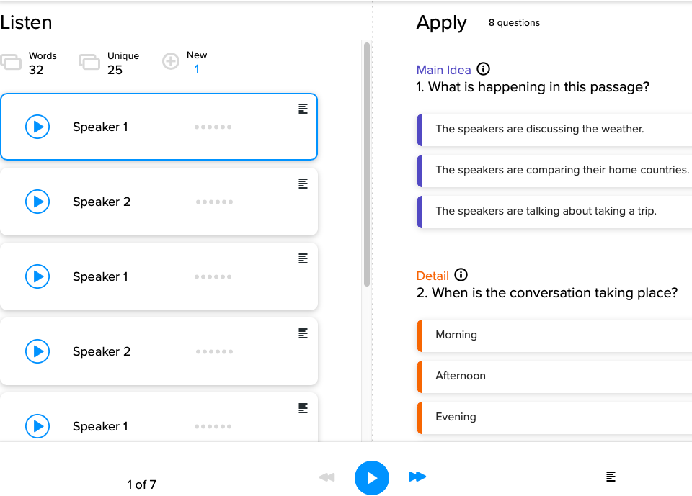The height and width of the screenshot is (496, 692).
Task: Click the Listen panel vertical scrollbar
Action: [367, 166]
